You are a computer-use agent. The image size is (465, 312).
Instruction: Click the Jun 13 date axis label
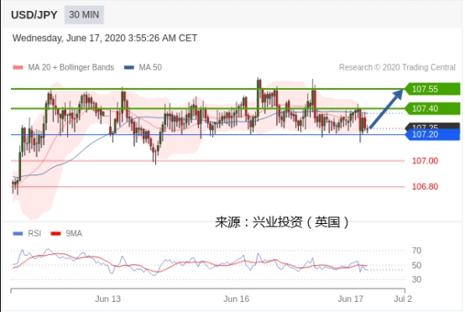108,299
